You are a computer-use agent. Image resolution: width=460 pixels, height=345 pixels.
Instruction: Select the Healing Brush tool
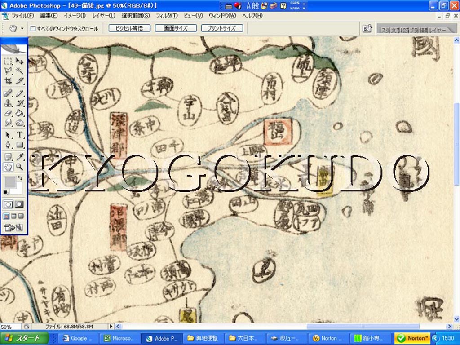[x=8, y=93]
